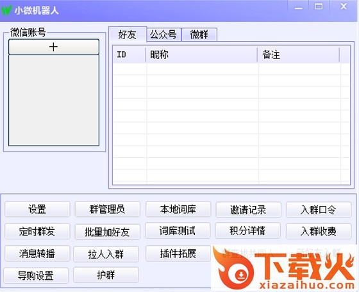The width and height of the screenshot is (359, 292).
Task: Click the 消息转播 button
Action: [x=37, y=253]
